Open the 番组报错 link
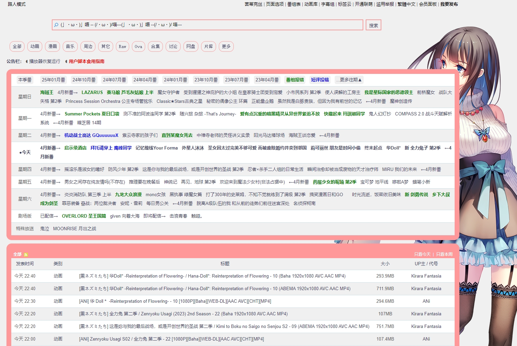The image size is (517, 346). pyautogui.click(x=295, y=80)
